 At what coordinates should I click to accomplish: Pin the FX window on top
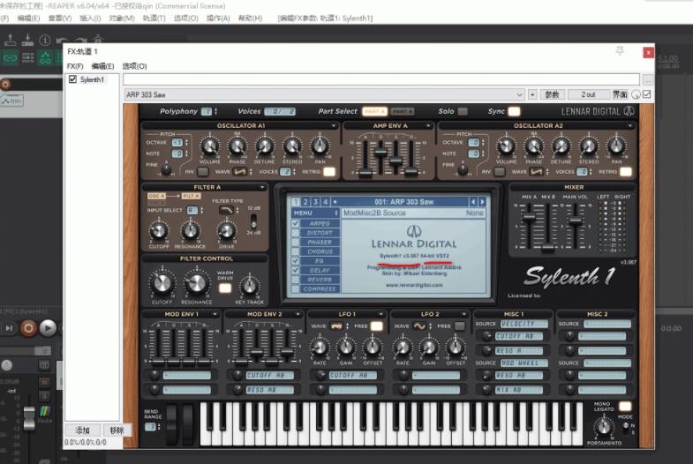coord(620,51)
